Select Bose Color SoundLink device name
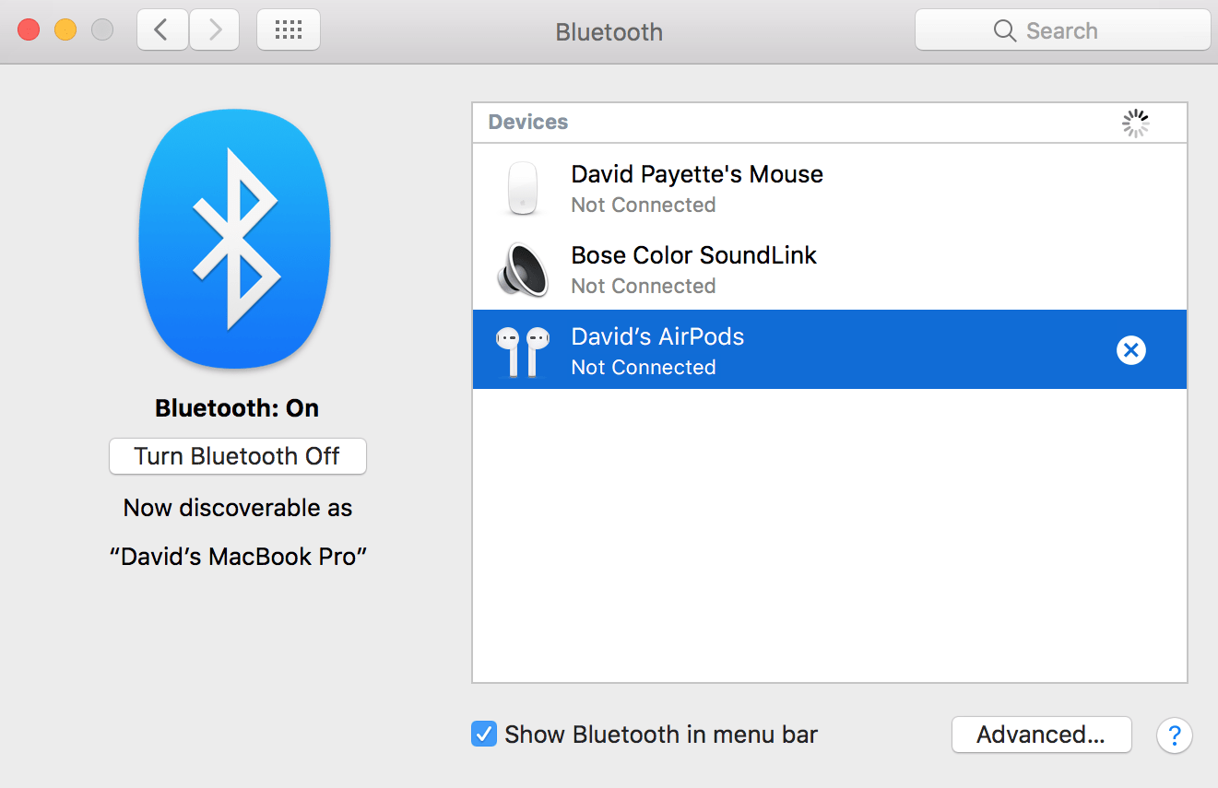 pyautogui.click(x=694, y=255)
